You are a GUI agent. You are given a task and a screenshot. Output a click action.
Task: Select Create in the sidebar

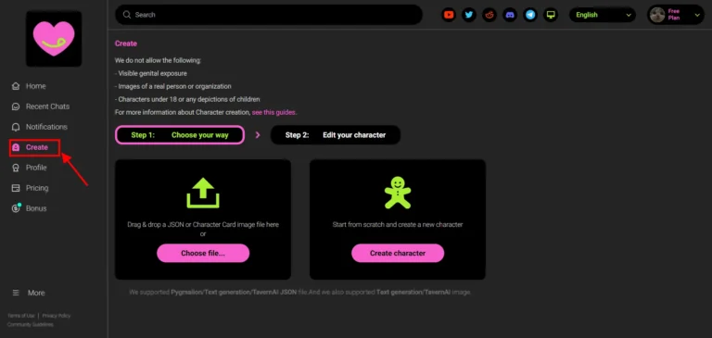pos(37,147)
